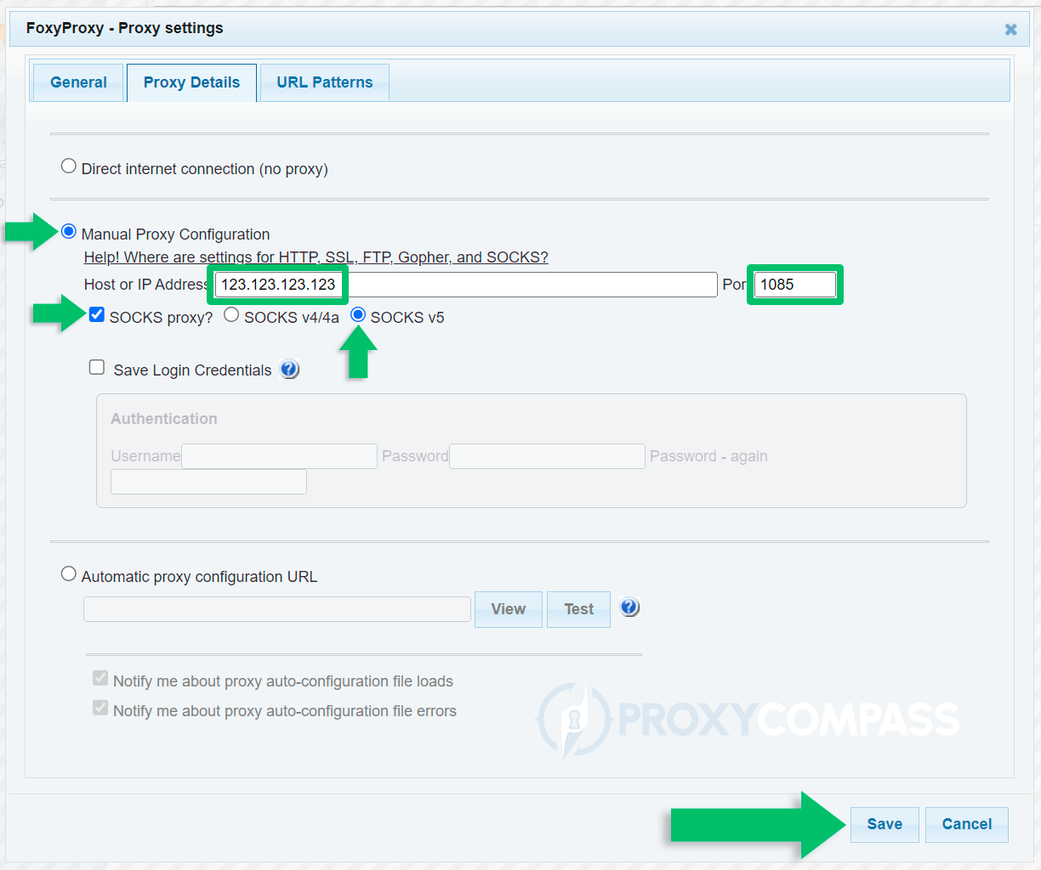Cancel the proxy settings dialog
Image resolution: width=1041 pixels, height=870 pixels.
click(x=967, y=824)
